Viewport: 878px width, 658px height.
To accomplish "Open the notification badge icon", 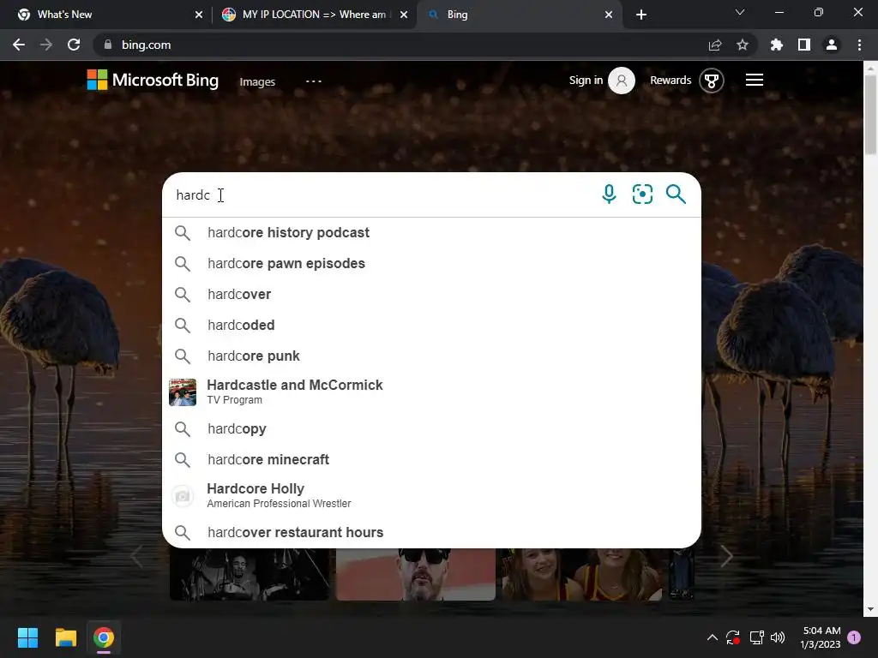I will click(x=854, y=637).
